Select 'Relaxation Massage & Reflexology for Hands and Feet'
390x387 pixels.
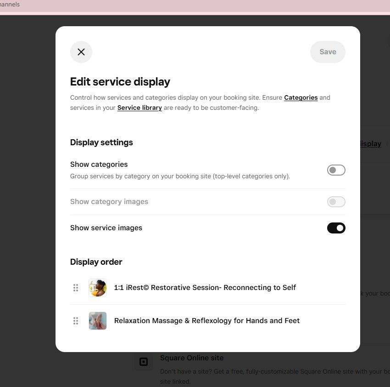click(207, 321)
